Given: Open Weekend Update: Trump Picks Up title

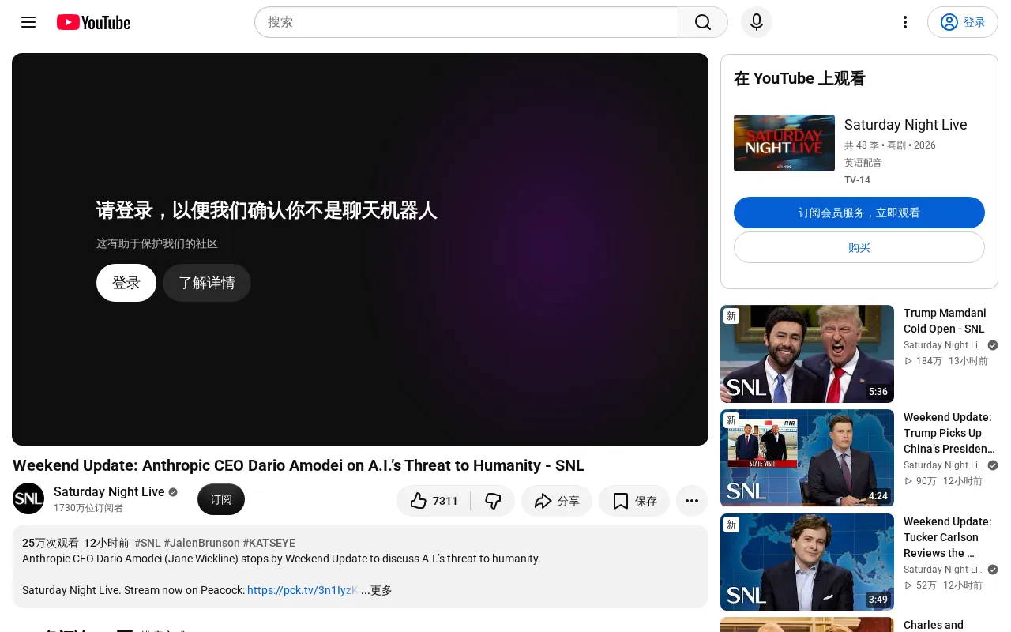Looking at the screenshot, I should [x=949, y=433].
